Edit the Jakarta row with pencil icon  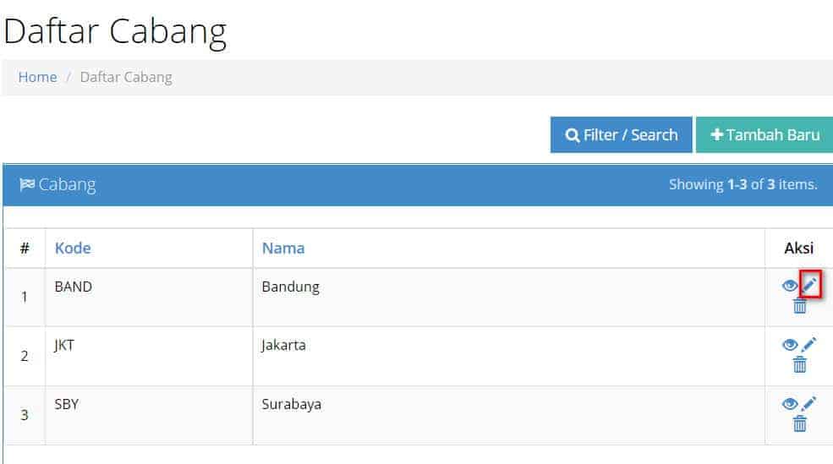tap(809, 344)
